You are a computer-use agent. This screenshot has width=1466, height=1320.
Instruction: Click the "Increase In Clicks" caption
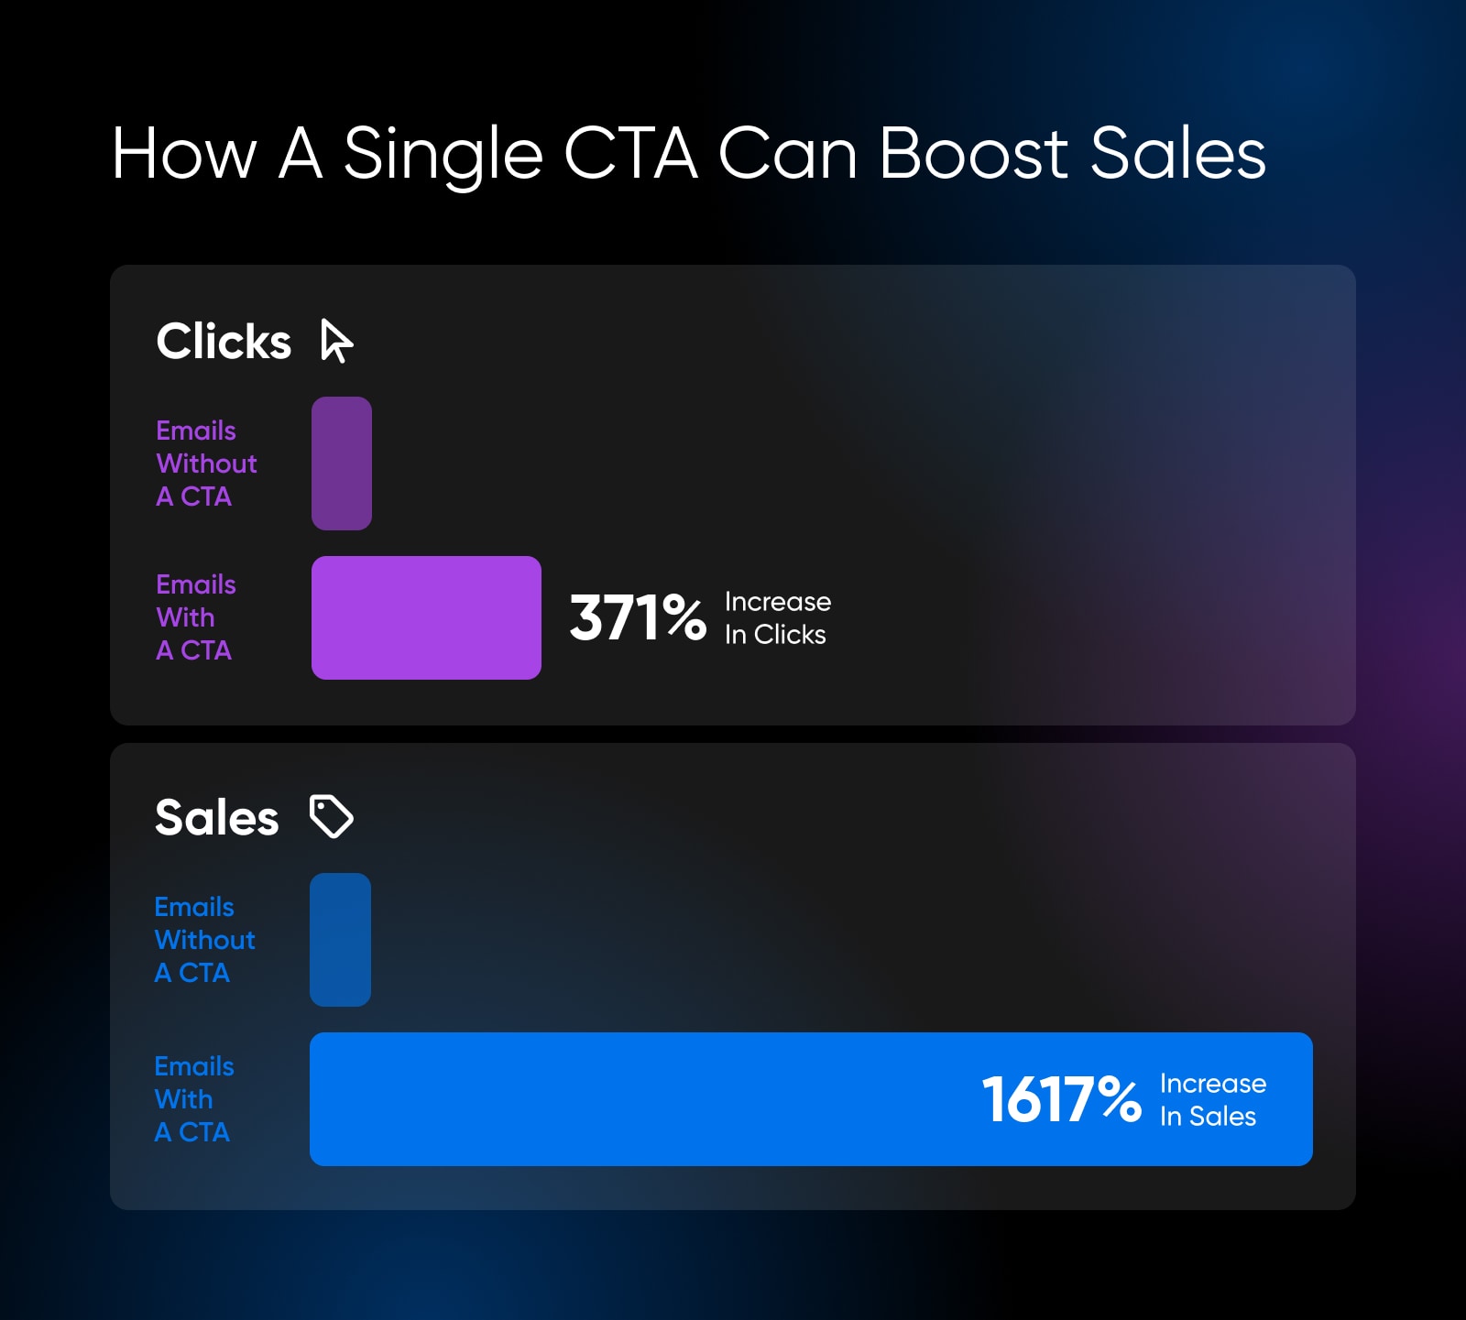click(777, 618)
